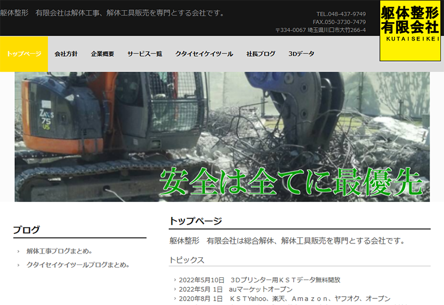The width and height of the screenshot is (444, 305).
Task: Open the 3Dデータ menu item
Action: 301,54
